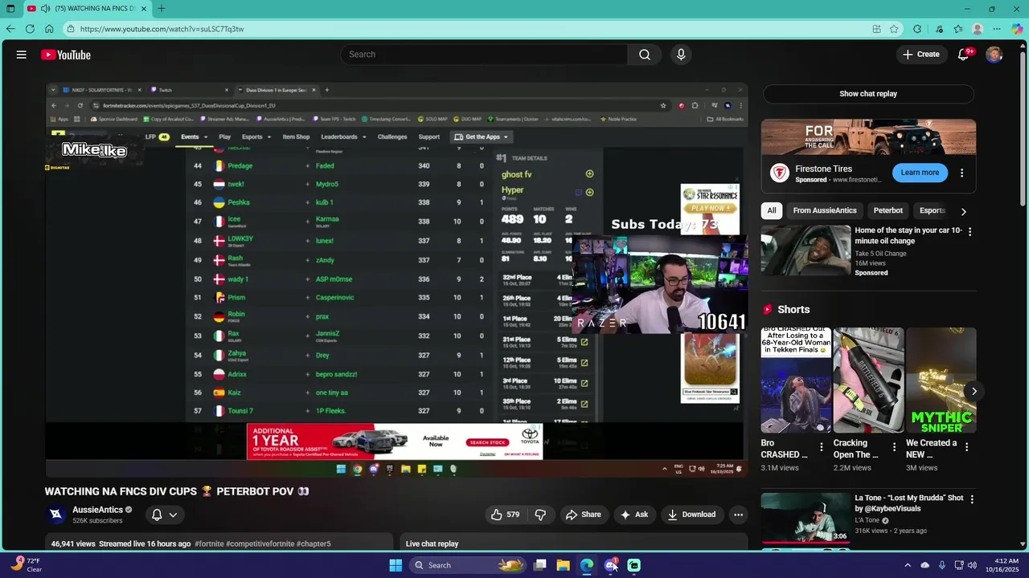1029x578 pixels.
Task: Refresh the page with the reload icon
Action: 30,29
